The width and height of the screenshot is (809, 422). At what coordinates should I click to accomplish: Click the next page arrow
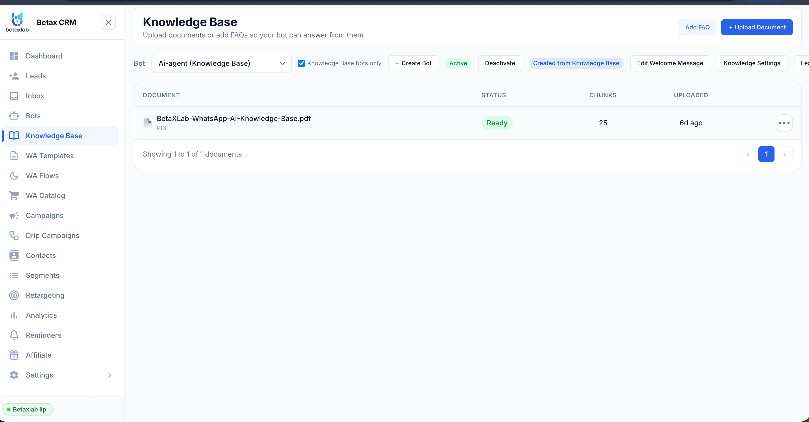click(784, 154)
